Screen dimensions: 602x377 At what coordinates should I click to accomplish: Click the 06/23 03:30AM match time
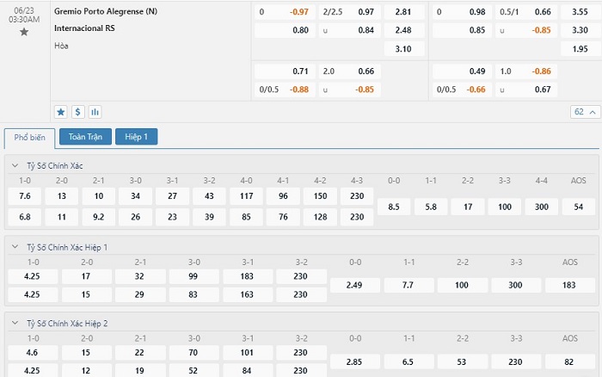pyautogui.click(x=24, y=15)
